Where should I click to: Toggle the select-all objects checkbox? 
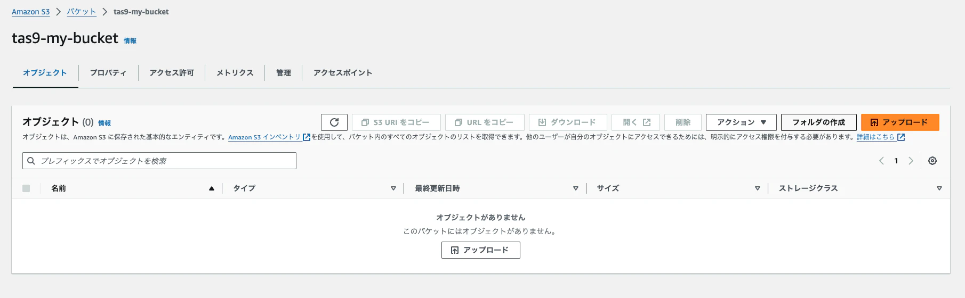(x=26, y=188)
